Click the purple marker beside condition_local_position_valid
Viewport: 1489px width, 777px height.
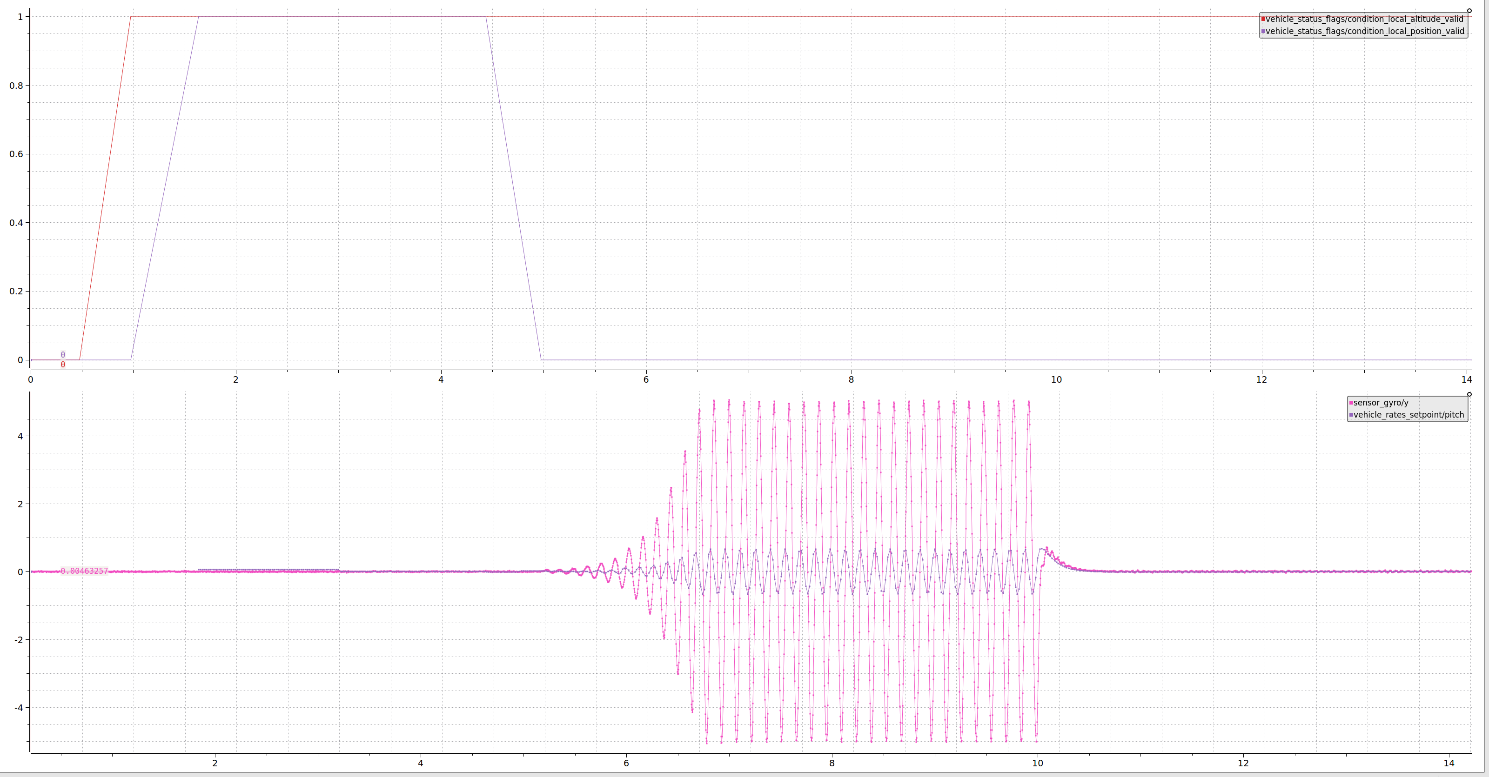1264,31
